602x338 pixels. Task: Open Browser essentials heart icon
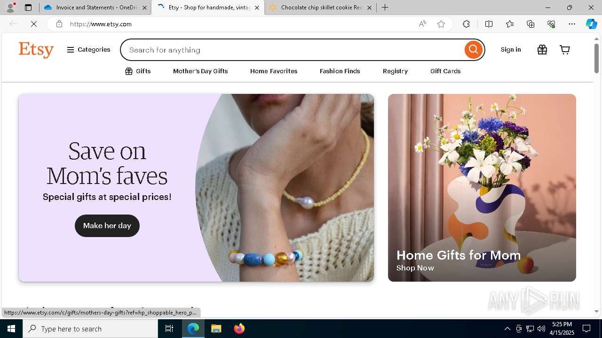tap(551, 24)
